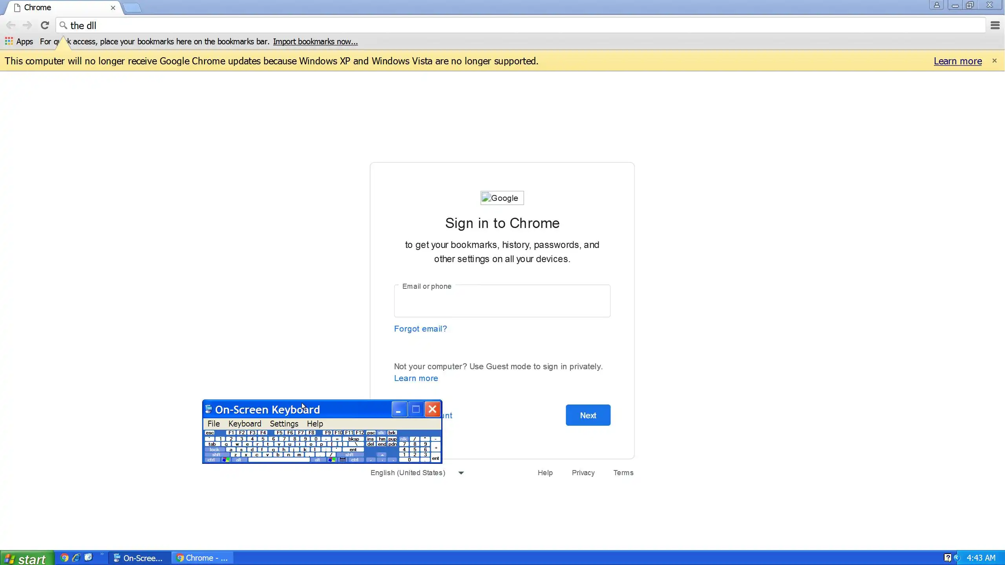This screenshot has width=1005, height=565.
Task: Open the Apps shortcut in bookmarks bar
Action: (x=19, y=42)
